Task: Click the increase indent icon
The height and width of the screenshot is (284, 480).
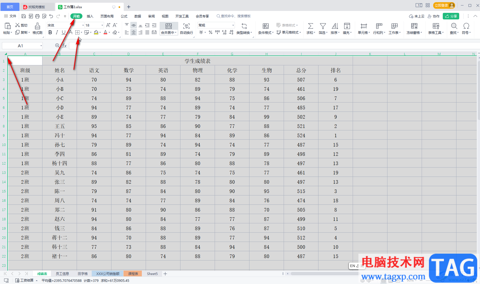Action: coord(154,25)
